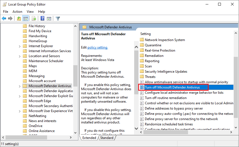
Task: Select Turn off Microsoft Defender Antivirus setting
Action: pos(186,87)
